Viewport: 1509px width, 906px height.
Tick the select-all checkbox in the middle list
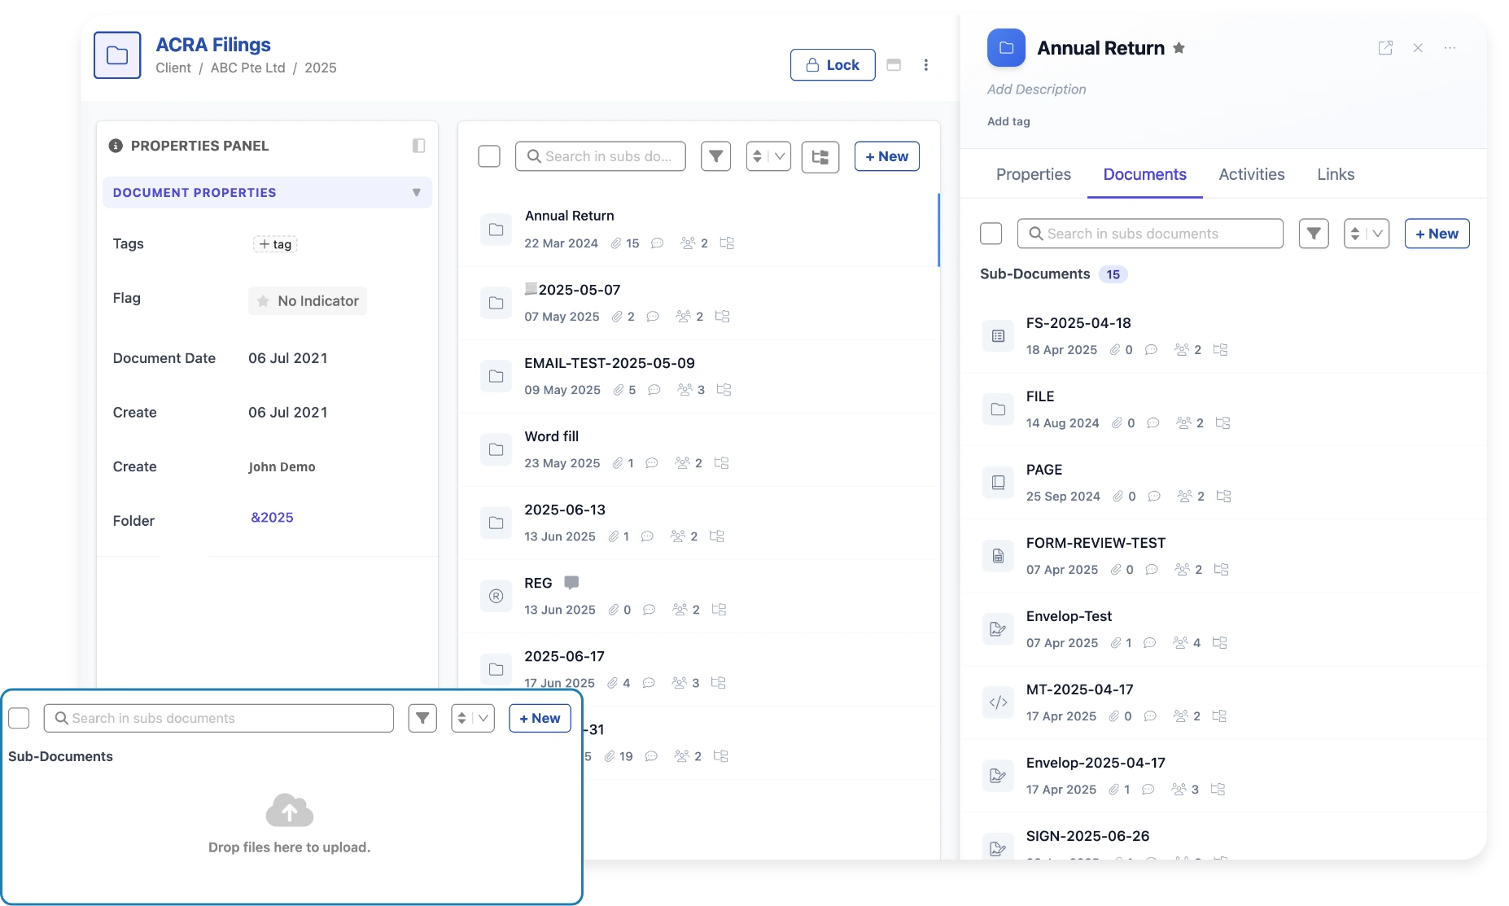489,156
